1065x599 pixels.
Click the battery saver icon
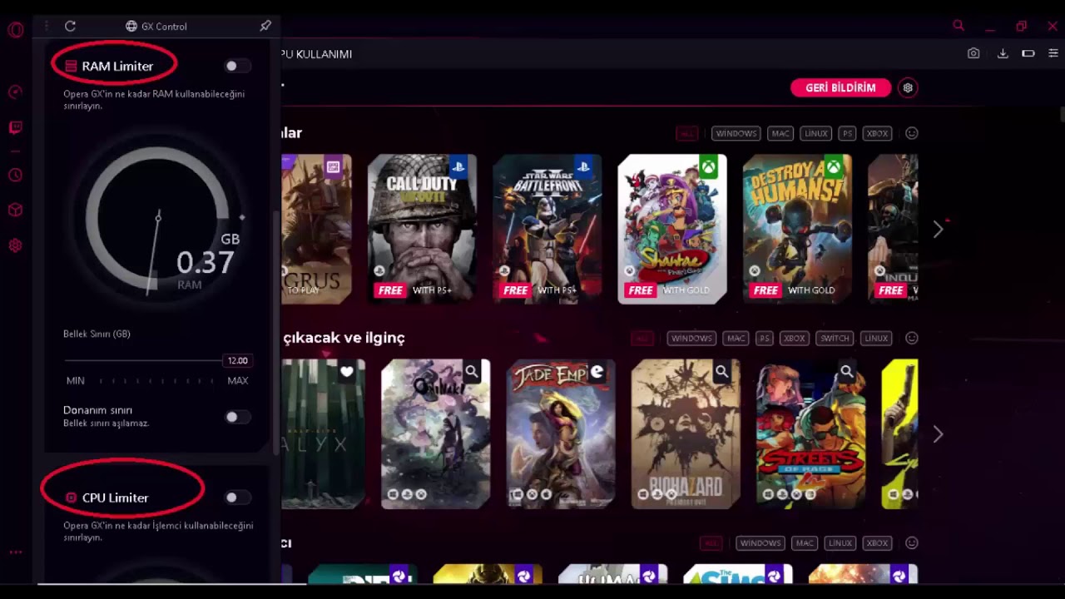pos(1028,53)
